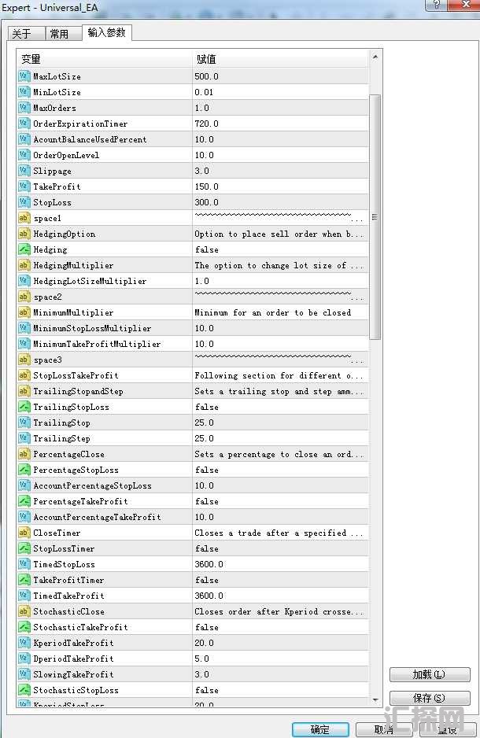Viewport: 480px width, 738px height.
Task: Click the 加载 (L) button
Action: point(429,675)
